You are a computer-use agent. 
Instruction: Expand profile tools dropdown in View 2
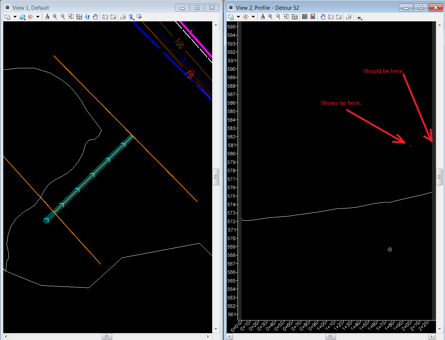tap(359, 17)
